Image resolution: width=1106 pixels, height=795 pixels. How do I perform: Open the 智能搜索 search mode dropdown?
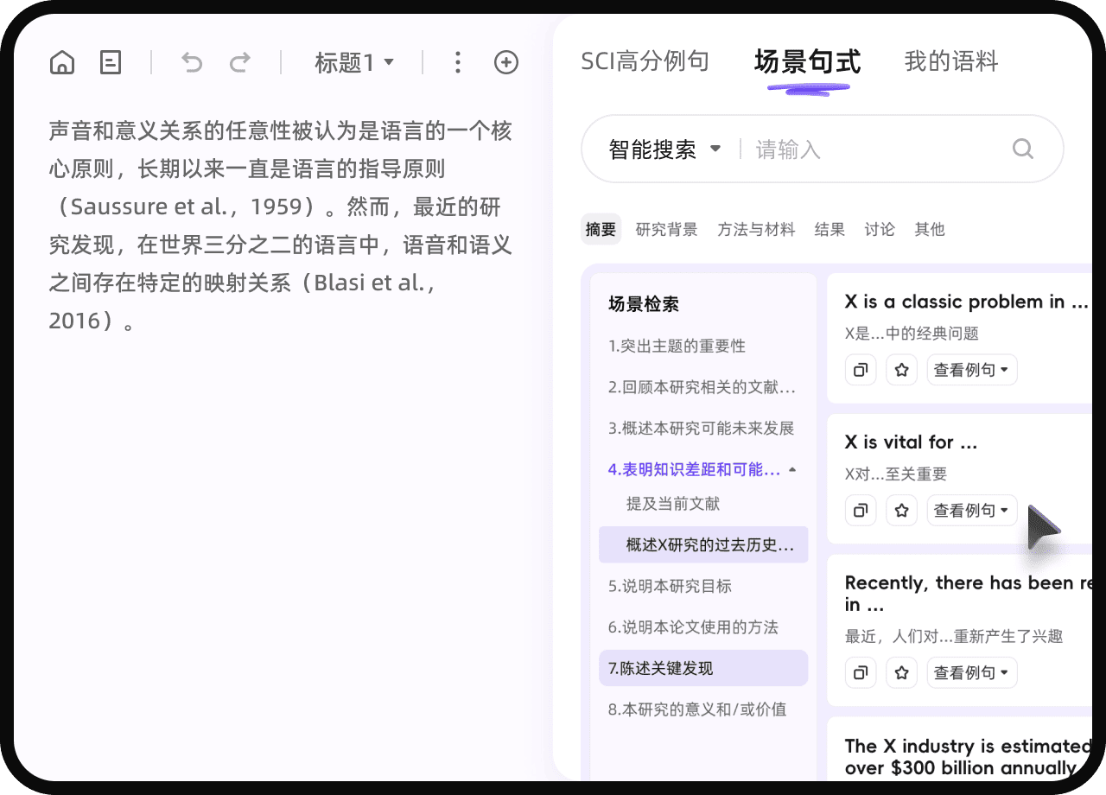point(664,149)
